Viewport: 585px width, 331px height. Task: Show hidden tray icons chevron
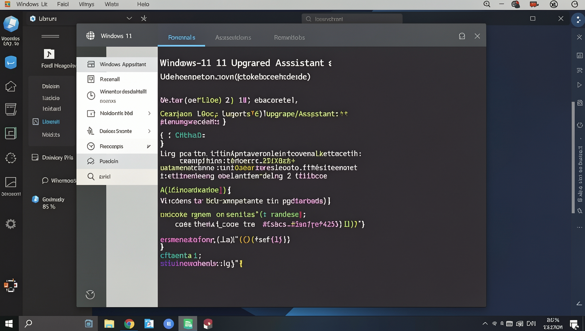[485, 324]
